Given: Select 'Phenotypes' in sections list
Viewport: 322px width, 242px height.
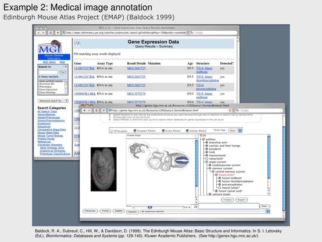Looking at the screenshot, I should (x=51, y=87).
